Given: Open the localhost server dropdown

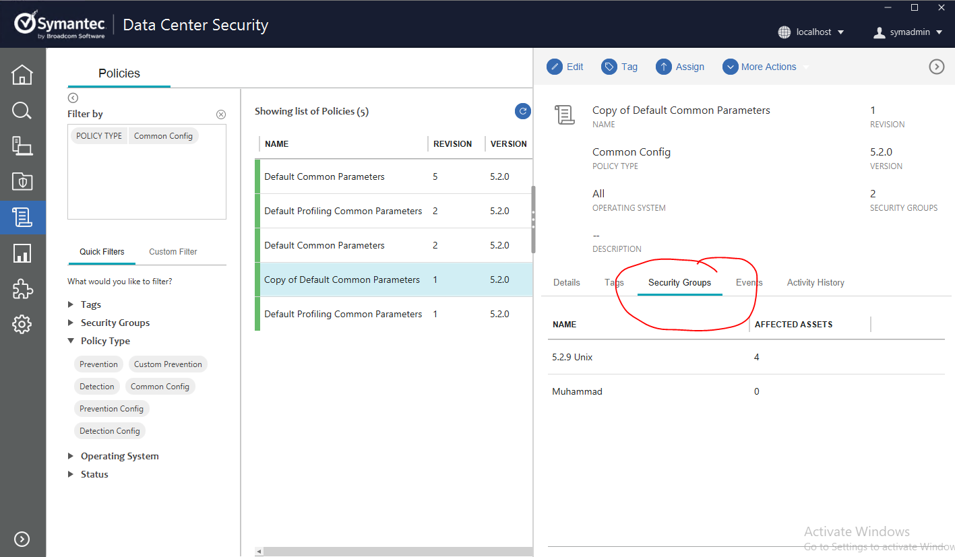Looking at the screenshot, I should (x=811, y=32).
